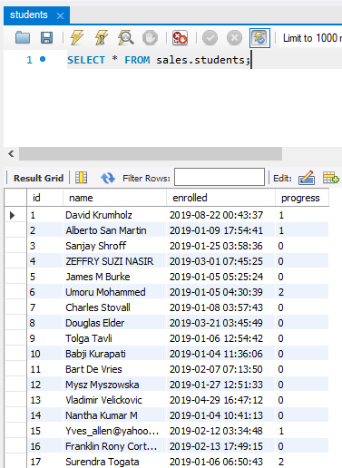Select the row marker arrow for row 1
The height and width of the screenshot is (468, 342).
click(x=12, y=215)
